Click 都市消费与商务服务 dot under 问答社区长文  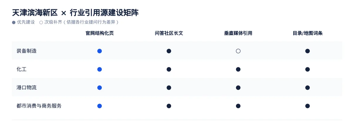pos(169,106)
